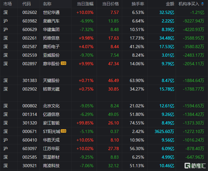This screenshot has height=171, width=208.
Task: Select stock code 603982
Action: (x=29, y=21)
